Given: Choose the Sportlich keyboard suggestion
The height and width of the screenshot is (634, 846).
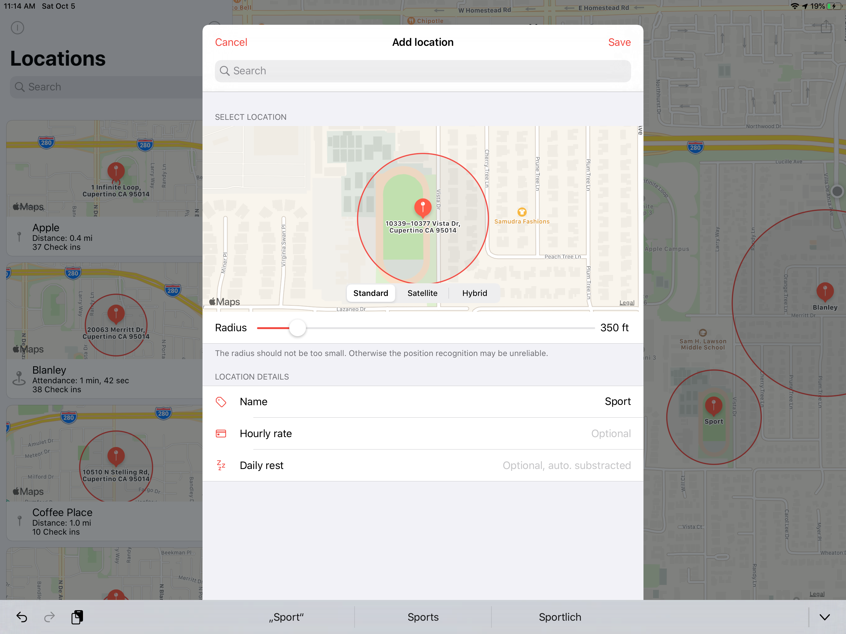Looking at the screenshot, I should coord(560,617).
